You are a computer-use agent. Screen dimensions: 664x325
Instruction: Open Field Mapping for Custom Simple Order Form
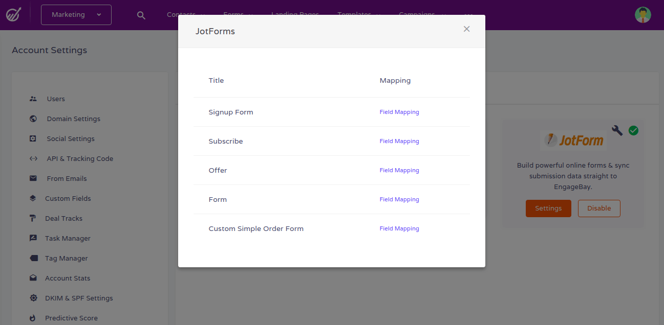(399, 228)
